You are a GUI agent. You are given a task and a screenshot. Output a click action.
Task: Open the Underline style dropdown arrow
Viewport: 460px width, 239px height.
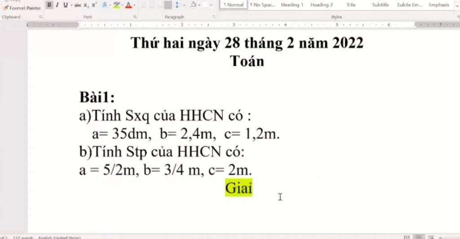click(x=71, y=5)
